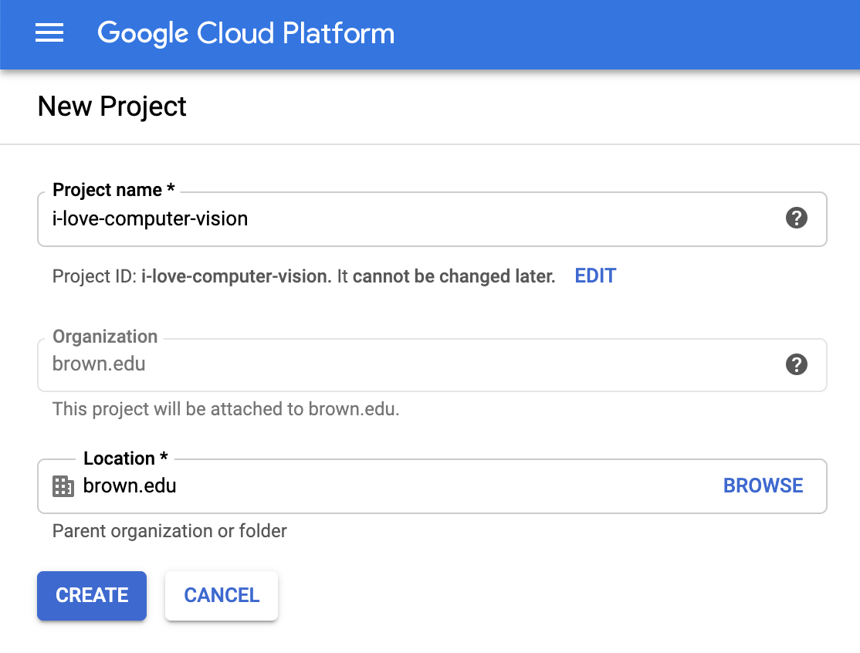Click the Location field containing brown.edu
The height and width of the screenshot is (653, 860).
pos(309,486)
